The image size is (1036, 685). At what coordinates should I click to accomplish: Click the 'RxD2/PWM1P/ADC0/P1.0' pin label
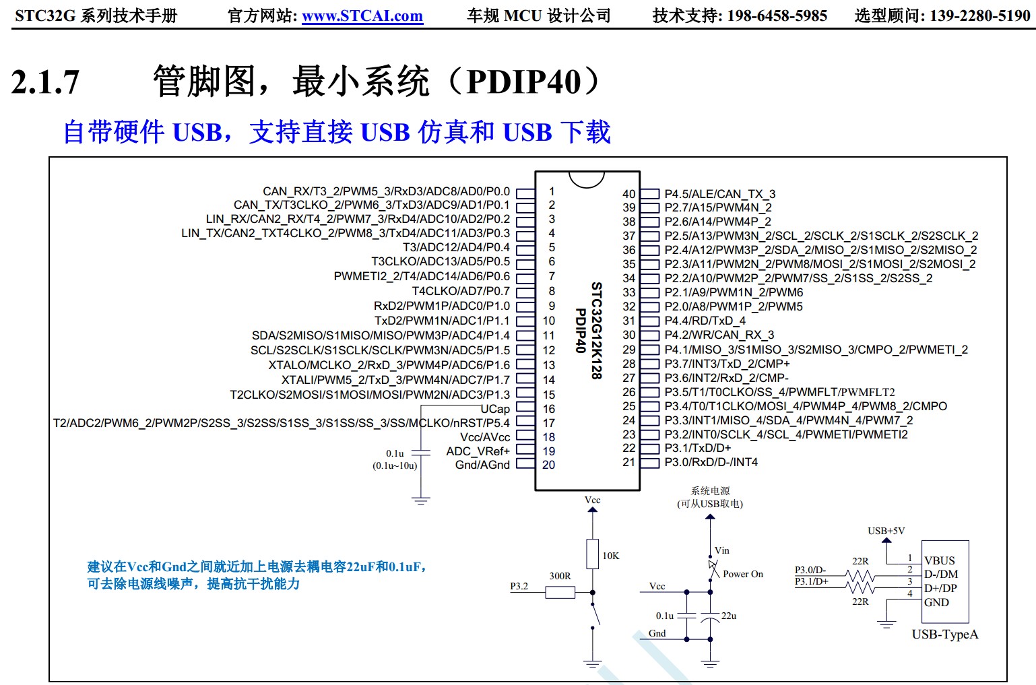[x=442, y=306]
